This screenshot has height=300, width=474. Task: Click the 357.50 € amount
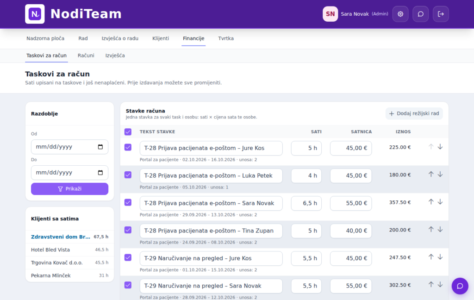pyautogui.click(x=399, y=202)
